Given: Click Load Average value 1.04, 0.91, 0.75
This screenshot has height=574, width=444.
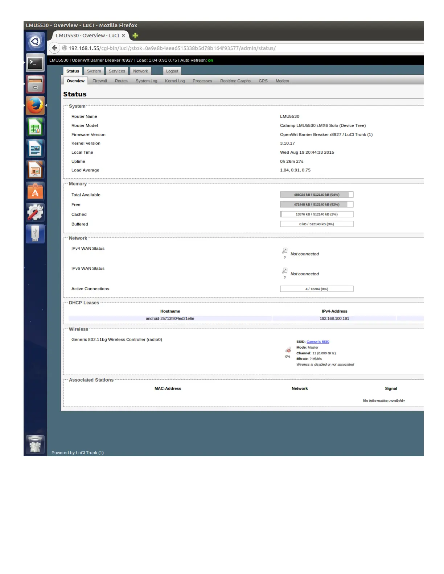Looking at the screenshot, I should coord(295,170).
